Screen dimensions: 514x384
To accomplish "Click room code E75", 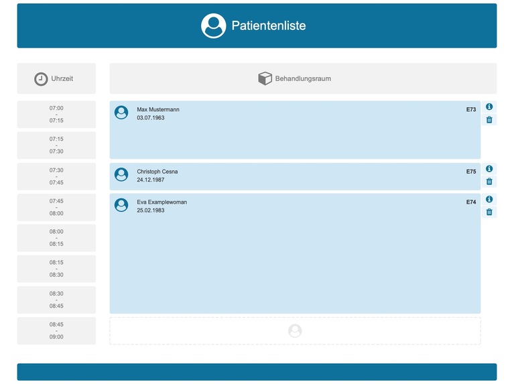I will pyautogui.click(x=471, y=172).
